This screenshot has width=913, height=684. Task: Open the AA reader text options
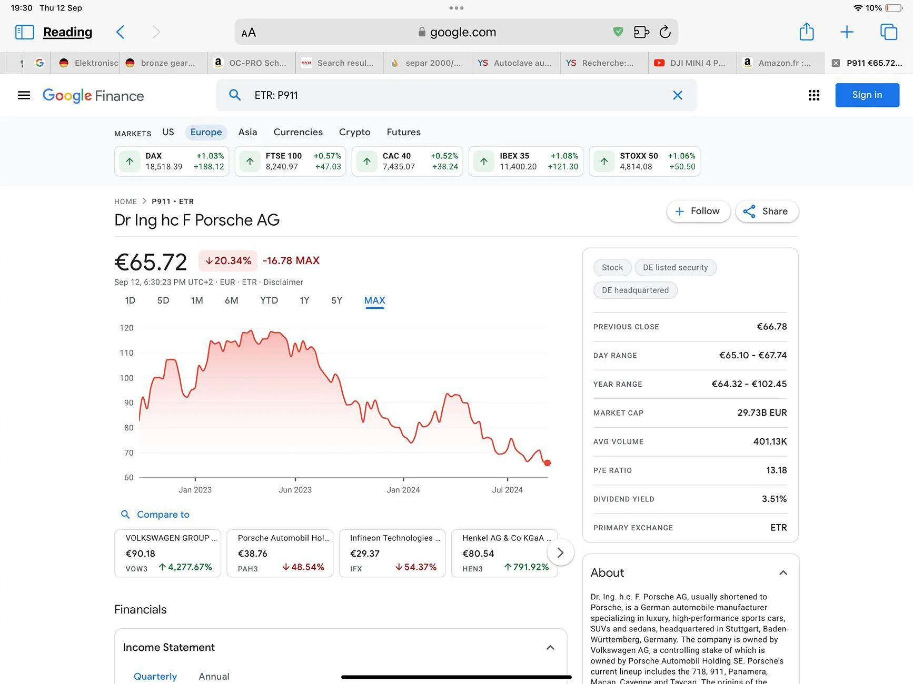[249, 33]
